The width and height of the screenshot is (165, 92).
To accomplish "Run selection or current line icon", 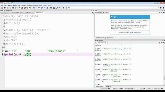I will pos(28,8).
